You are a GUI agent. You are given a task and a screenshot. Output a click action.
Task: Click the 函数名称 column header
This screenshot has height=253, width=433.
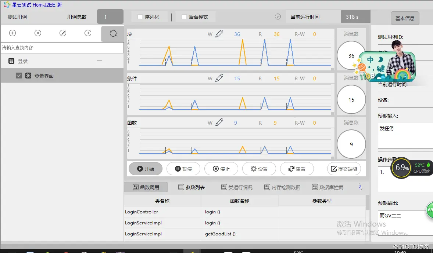click(x=239, y=201)
